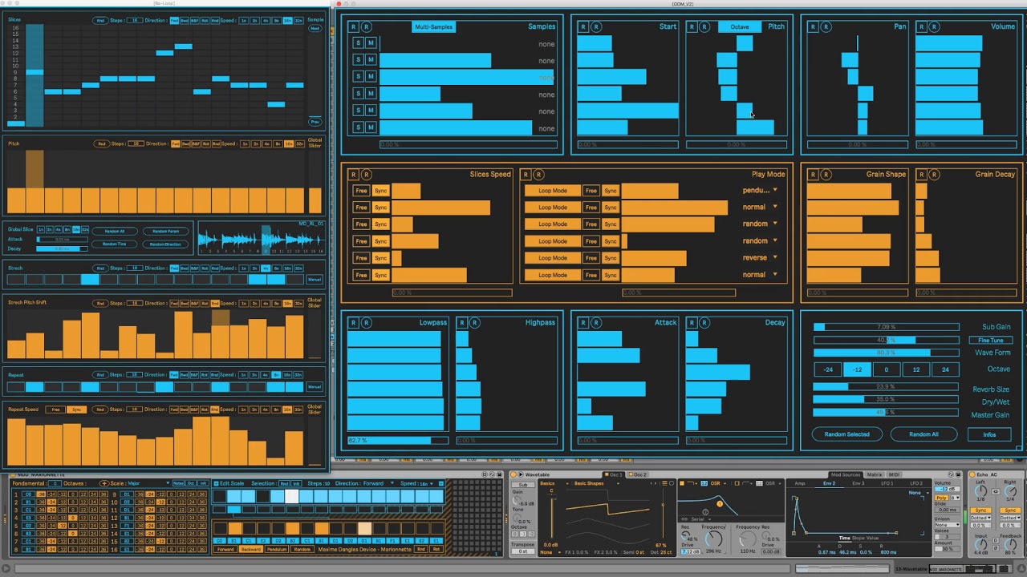Image resolution: width=1027 pixels, height=577 pixels.
Task: Click the round R button in the Pan panel
Action: click(x=826, y=26)
